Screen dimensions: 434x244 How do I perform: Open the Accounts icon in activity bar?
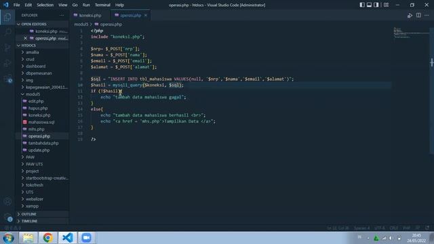(7, 202)
